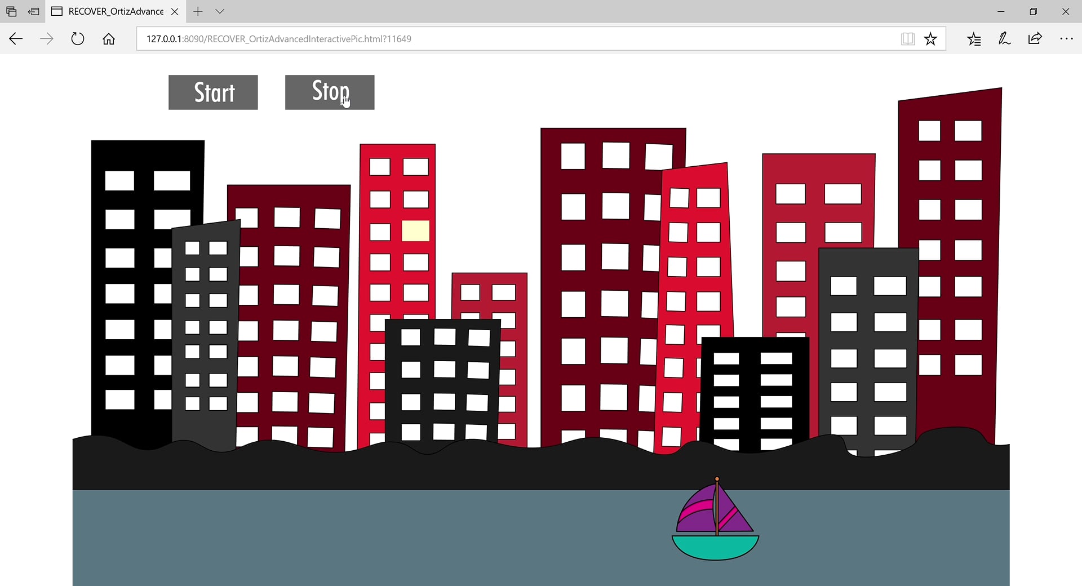Restore down the browser window
This screenshot has width=1082, height=586.
(1033, 11)
